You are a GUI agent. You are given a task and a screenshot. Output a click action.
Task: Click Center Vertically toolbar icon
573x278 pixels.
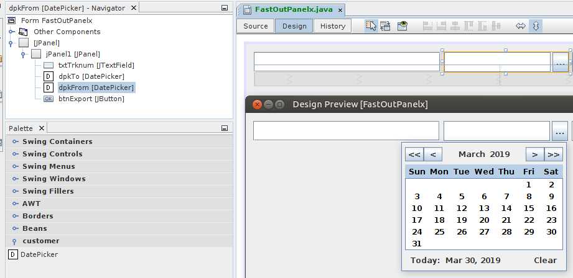point(496,26)
